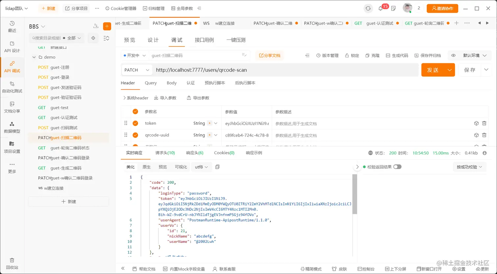
Task: Click the orange plus button in the BBS panel
Action: tap(107, 26)
